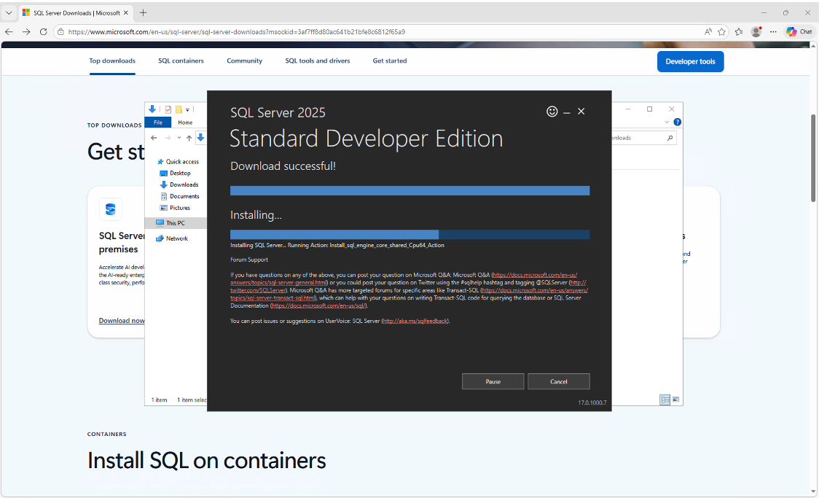Viewport: 819px width, 498px height.
Task: Open tab actions menu chevron in browser
Action: coord(8,12)
